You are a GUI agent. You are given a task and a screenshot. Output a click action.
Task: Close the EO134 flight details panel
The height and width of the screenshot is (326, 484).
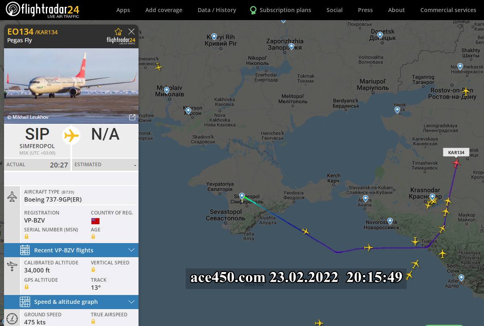pyautogui.click(x=131, y=31)
